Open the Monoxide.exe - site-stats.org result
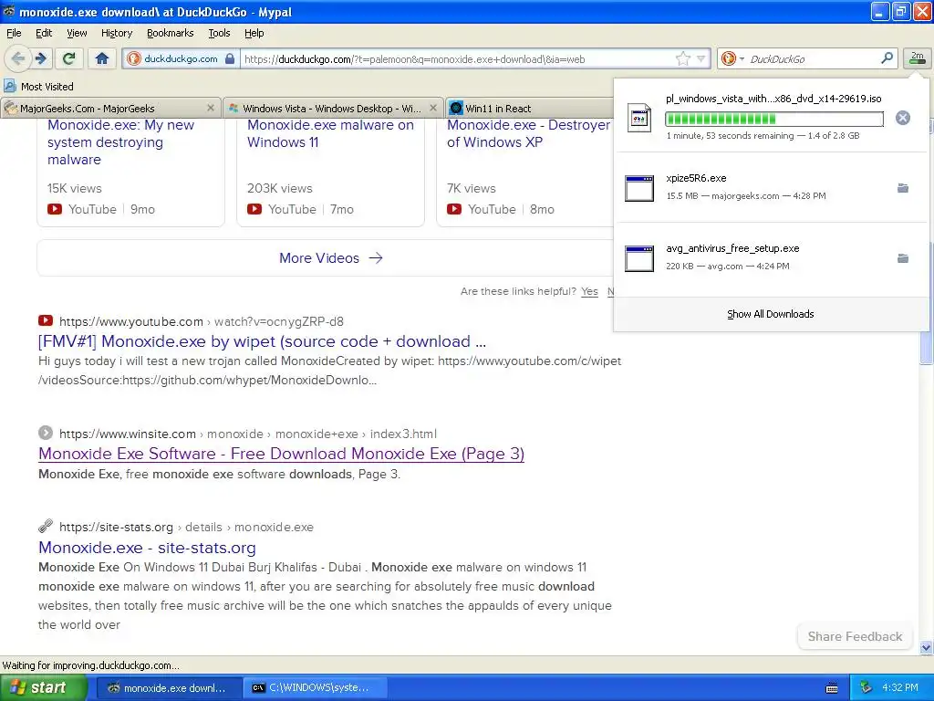This screenshot has height=701, width=934. (147, 548)
